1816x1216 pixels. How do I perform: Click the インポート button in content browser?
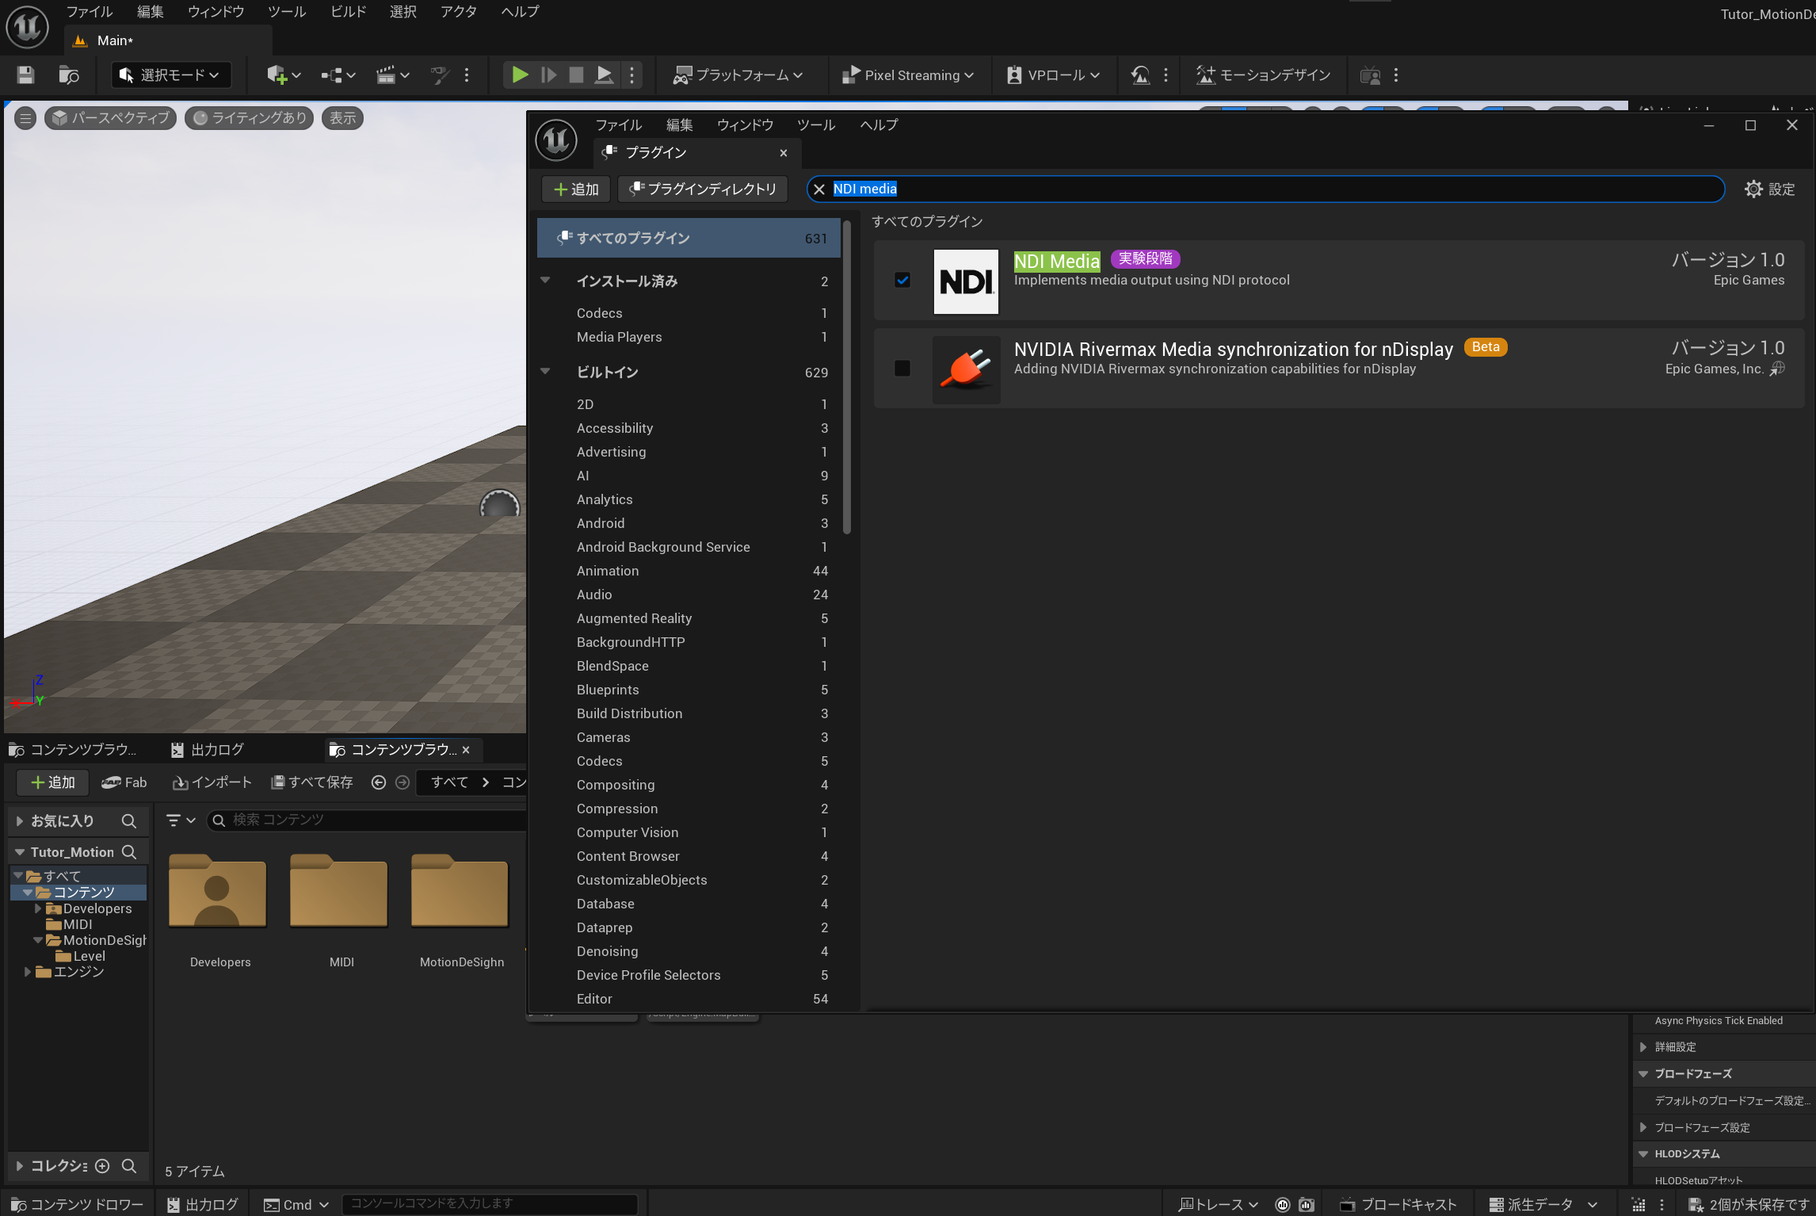(212, 782)
